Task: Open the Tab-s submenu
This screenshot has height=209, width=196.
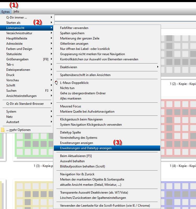Action: pos(27,65)
